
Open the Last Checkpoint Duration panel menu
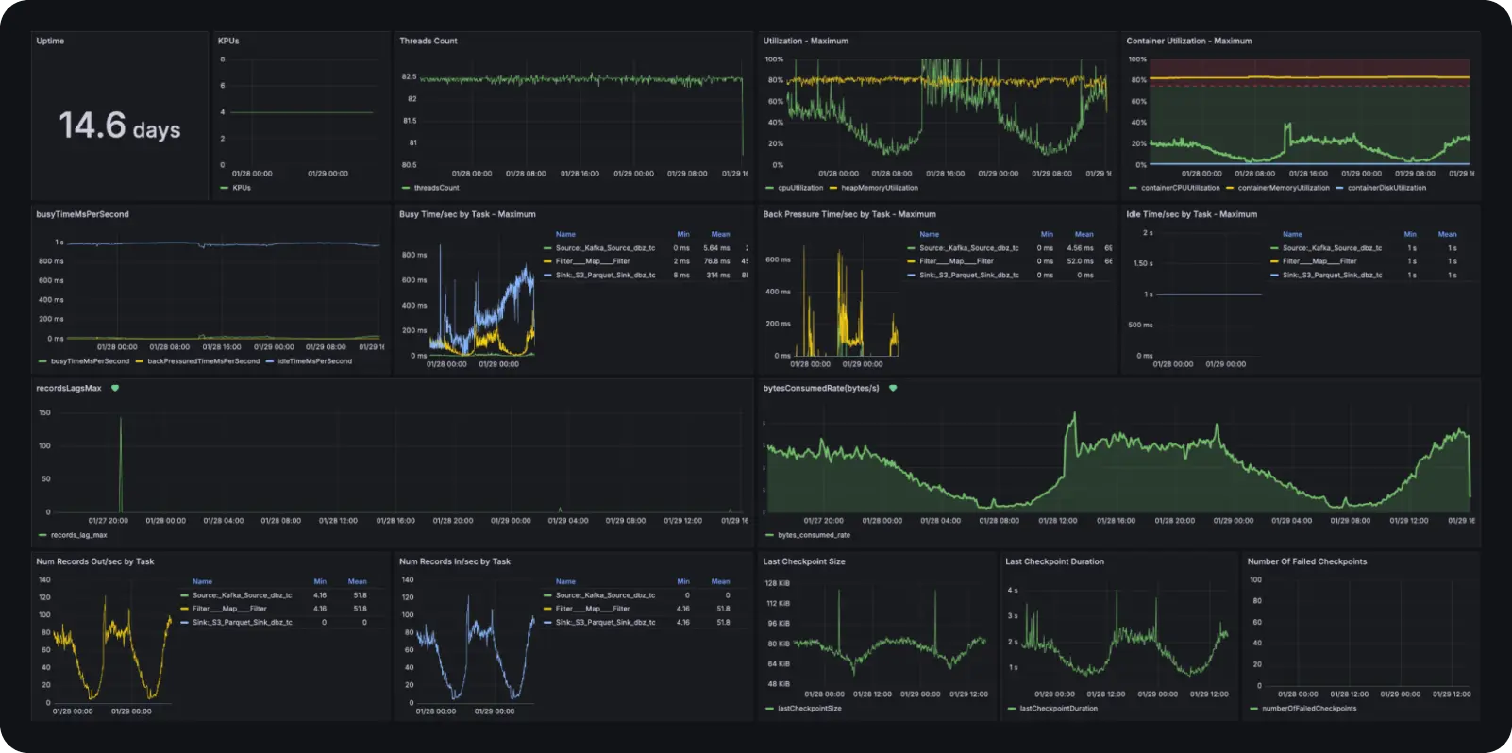[1053, 561]
